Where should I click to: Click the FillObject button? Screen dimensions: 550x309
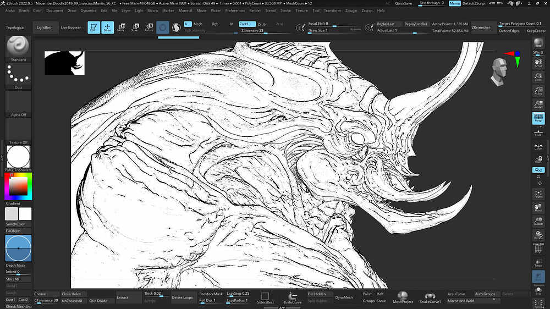pyautogui.click(x=18, y=231)
